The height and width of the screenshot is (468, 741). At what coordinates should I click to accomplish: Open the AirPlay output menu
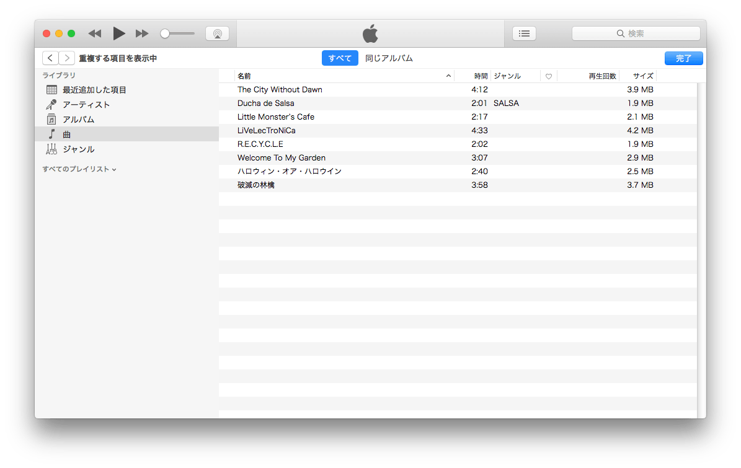[217, 33]
